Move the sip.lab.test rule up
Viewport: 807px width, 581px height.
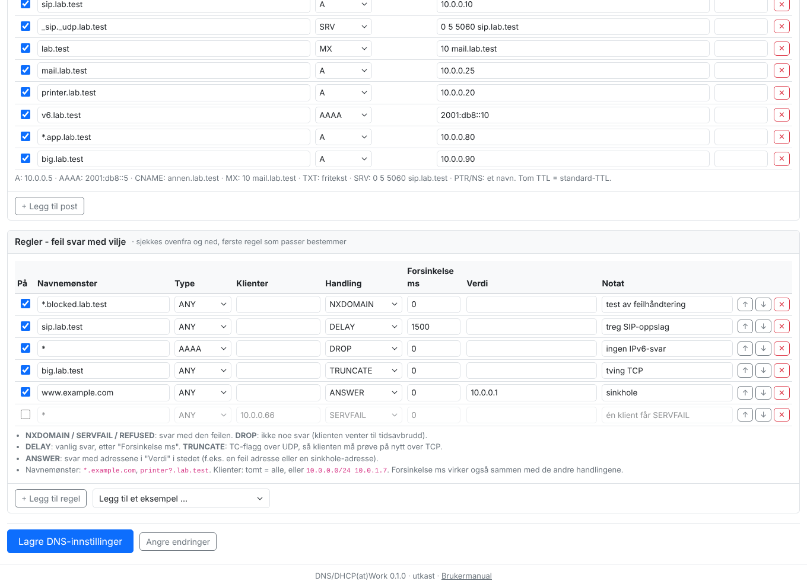pos(745,327)
